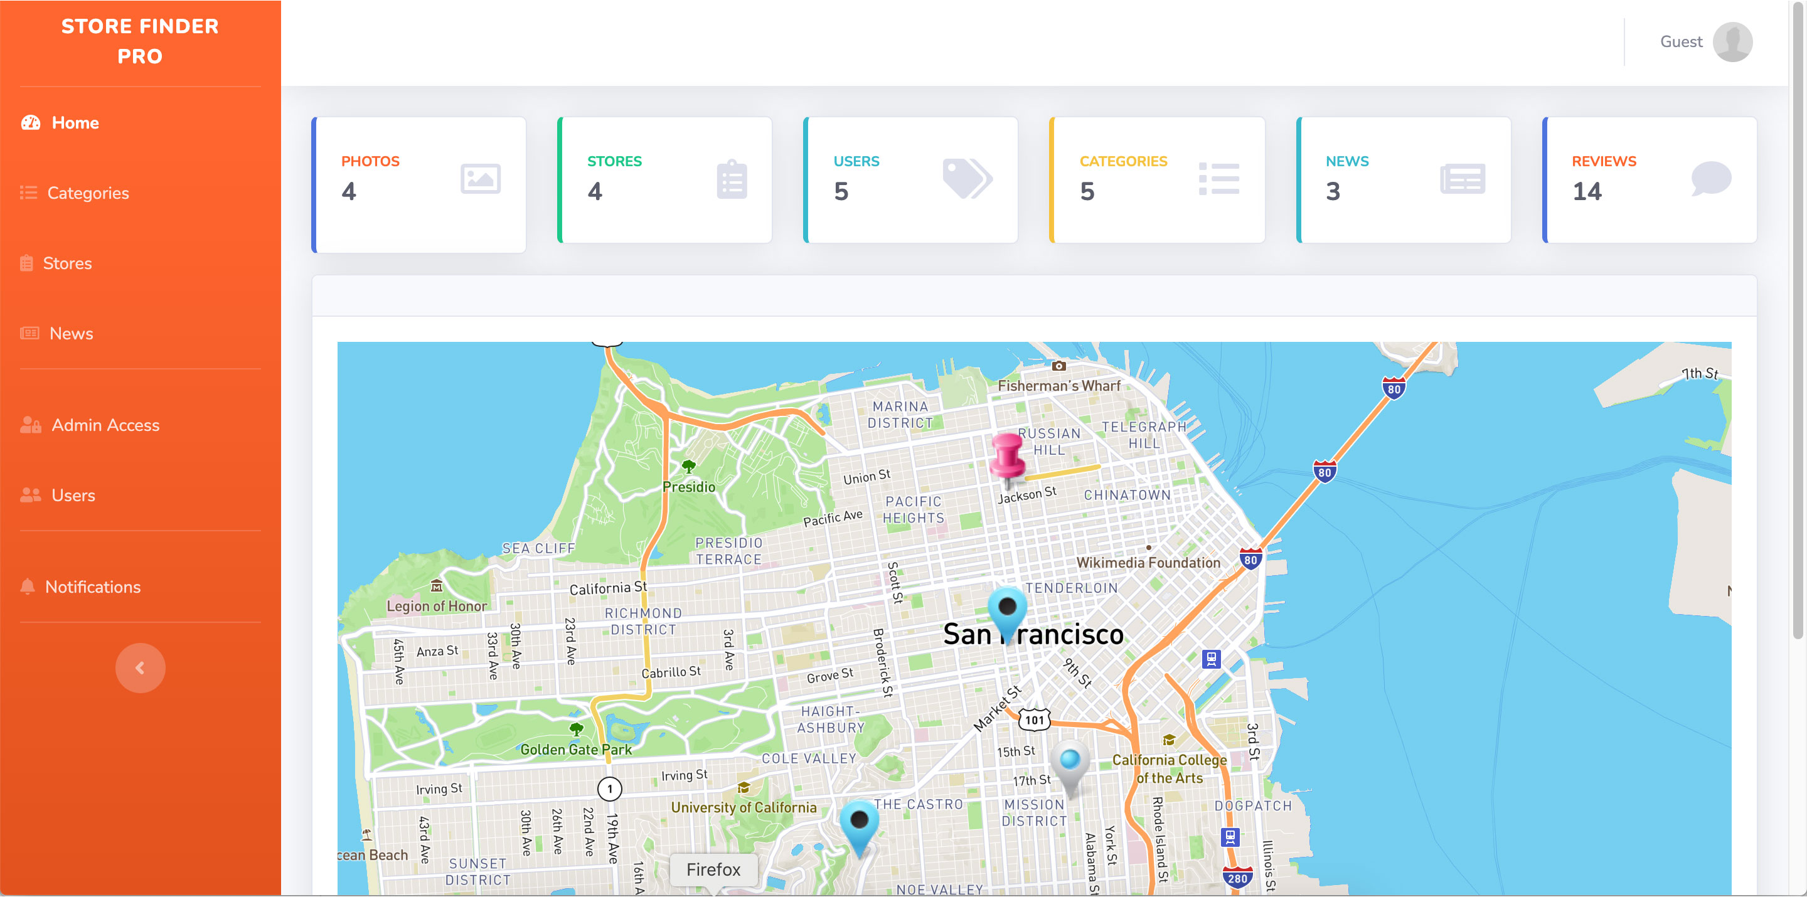The width and height of the screenshot is (1807, 897).
Task: Open Notifications from the sidebar
Action: pos(93,587)
